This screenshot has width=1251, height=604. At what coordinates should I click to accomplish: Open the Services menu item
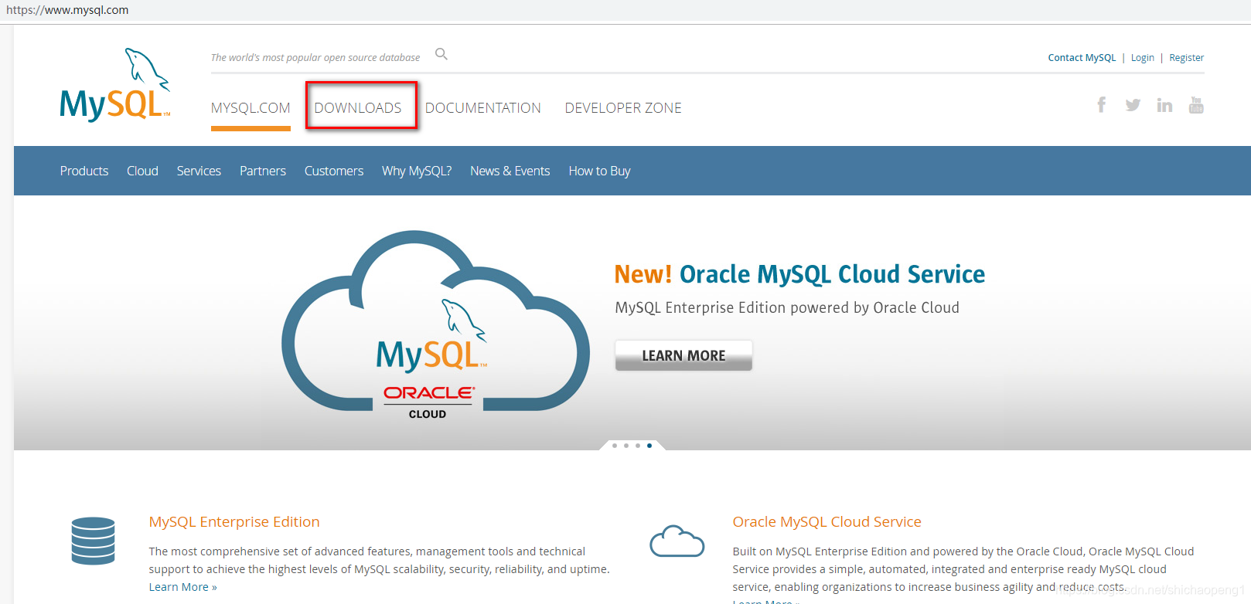click(199, 171)
